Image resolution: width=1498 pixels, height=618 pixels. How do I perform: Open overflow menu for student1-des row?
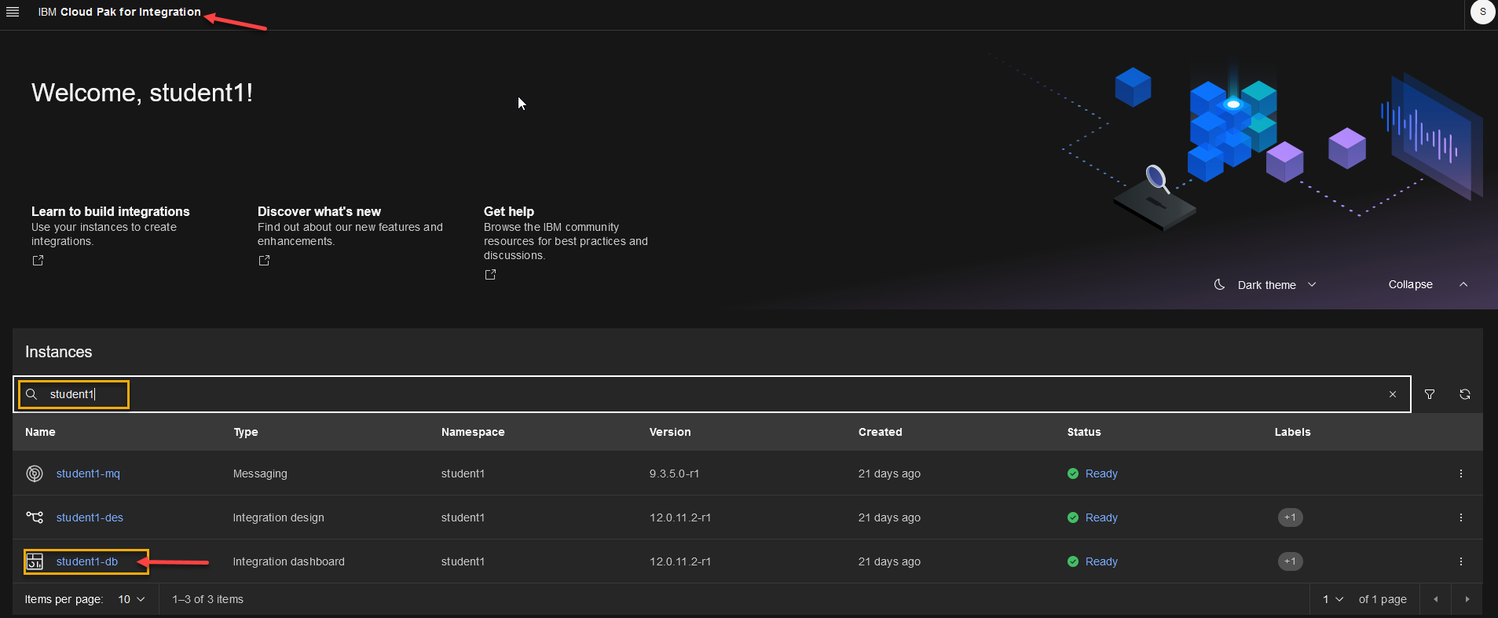pos(1461,517)
